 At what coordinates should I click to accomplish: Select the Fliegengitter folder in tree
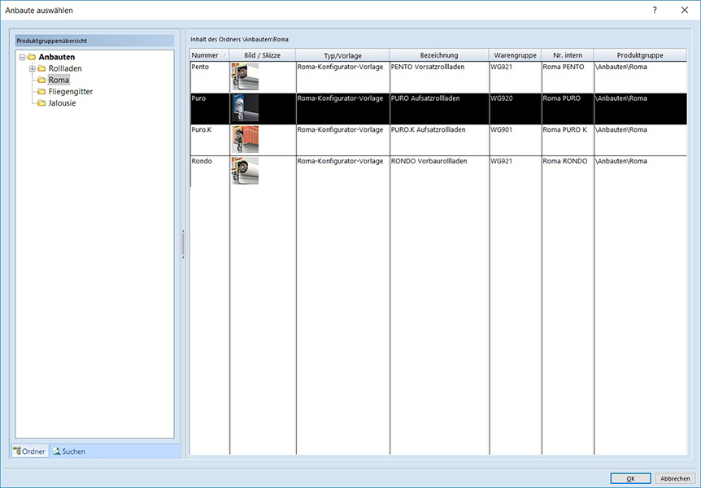71,91
